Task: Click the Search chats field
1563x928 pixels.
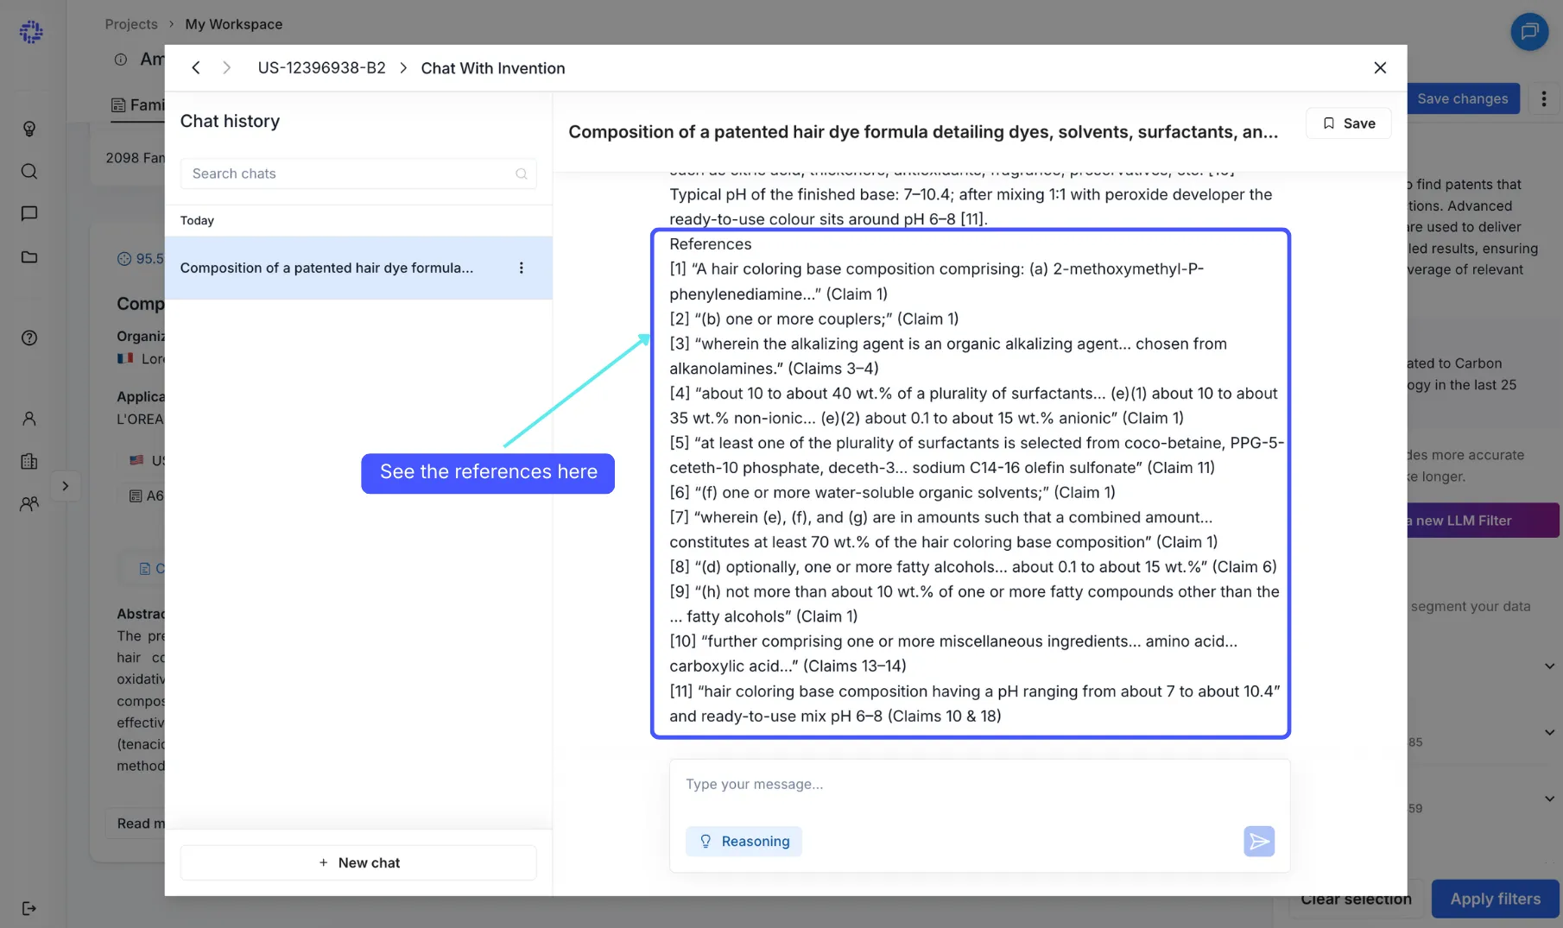Action: click(358, 174)
